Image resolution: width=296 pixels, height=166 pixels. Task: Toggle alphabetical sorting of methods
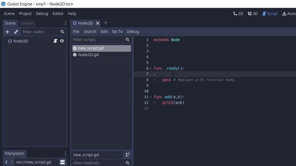(x=128, y=155)
